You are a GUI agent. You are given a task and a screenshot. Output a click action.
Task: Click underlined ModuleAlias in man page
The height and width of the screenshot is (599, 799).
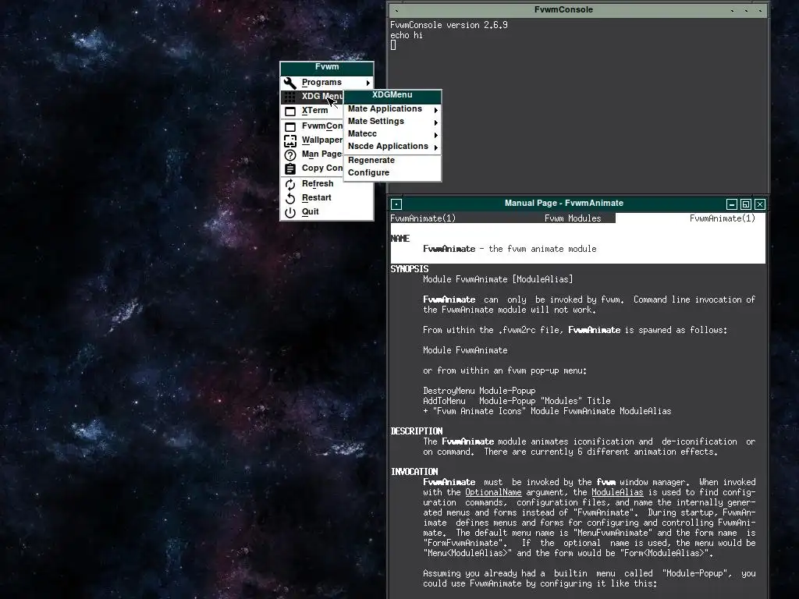click(617, 493)
